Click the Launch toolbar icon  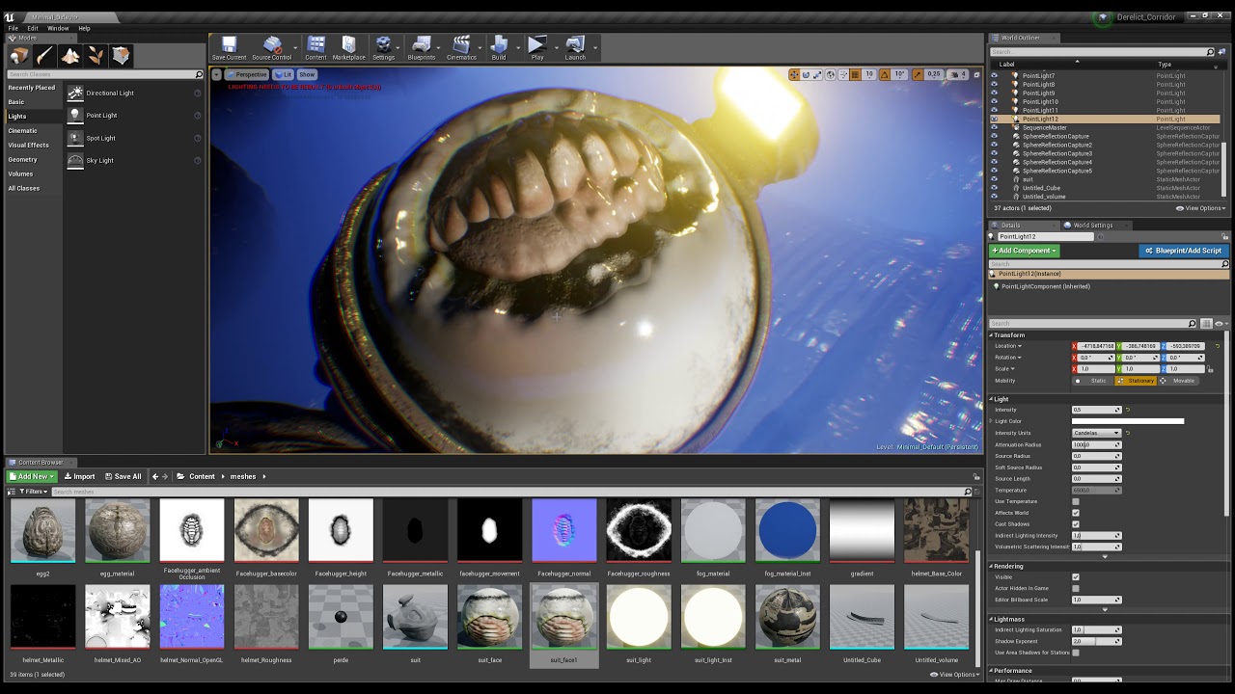click(x=575, y=48)
